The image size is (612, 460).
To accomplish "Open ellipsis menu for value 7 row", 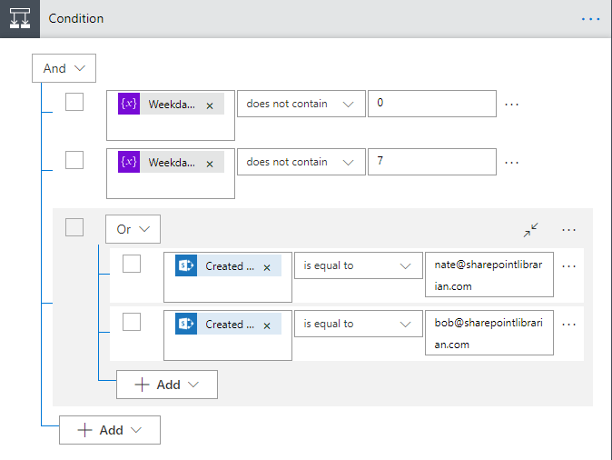I will [512, 163].
